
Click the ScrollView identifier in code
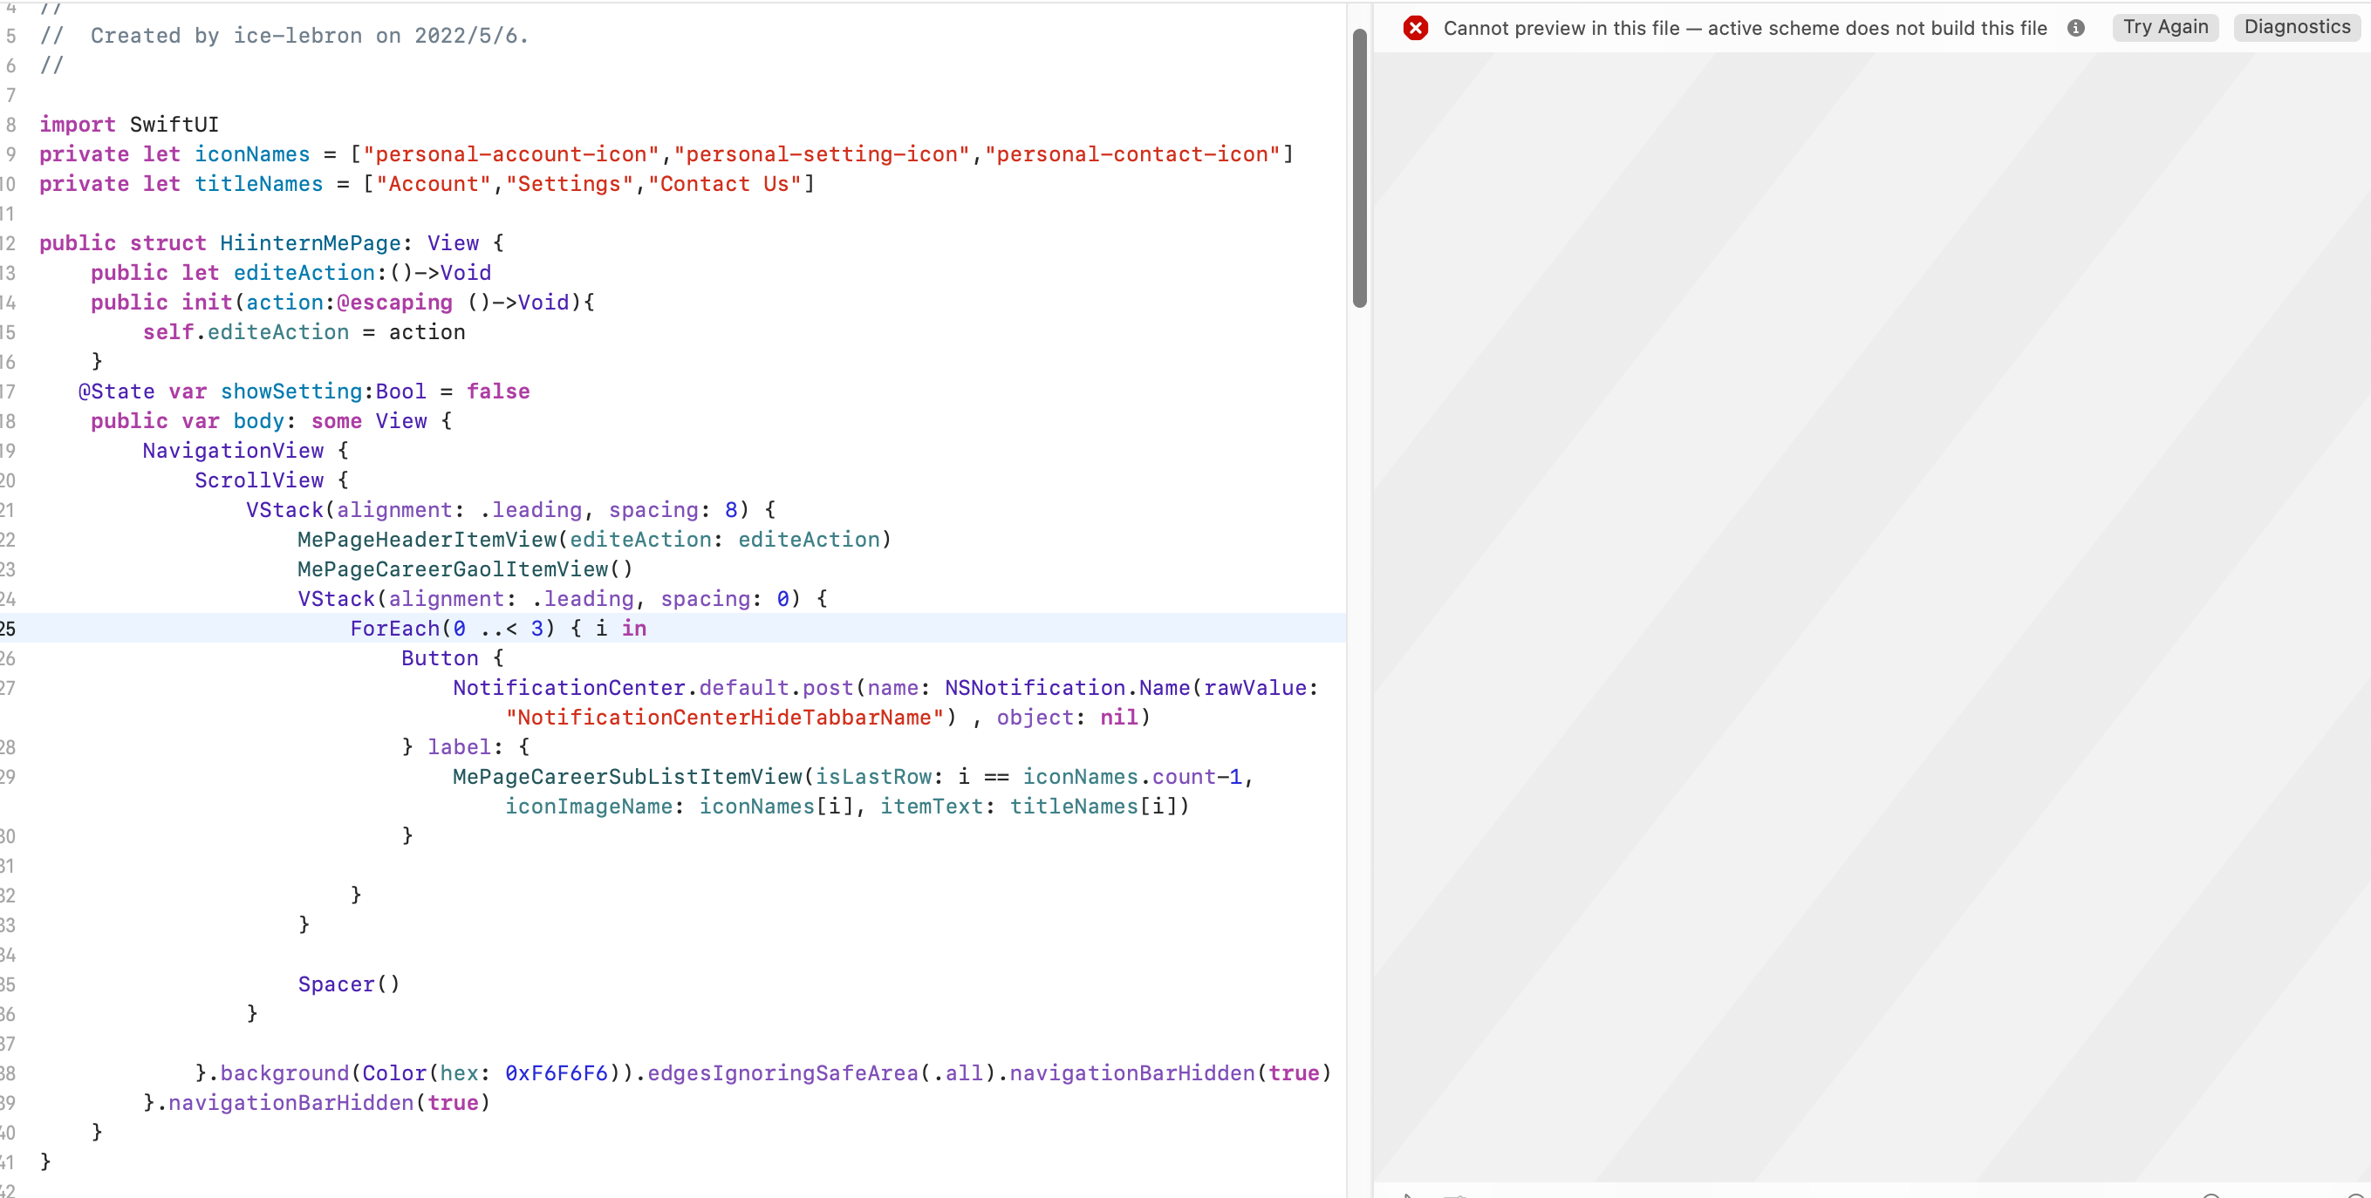tap(258, 480)
